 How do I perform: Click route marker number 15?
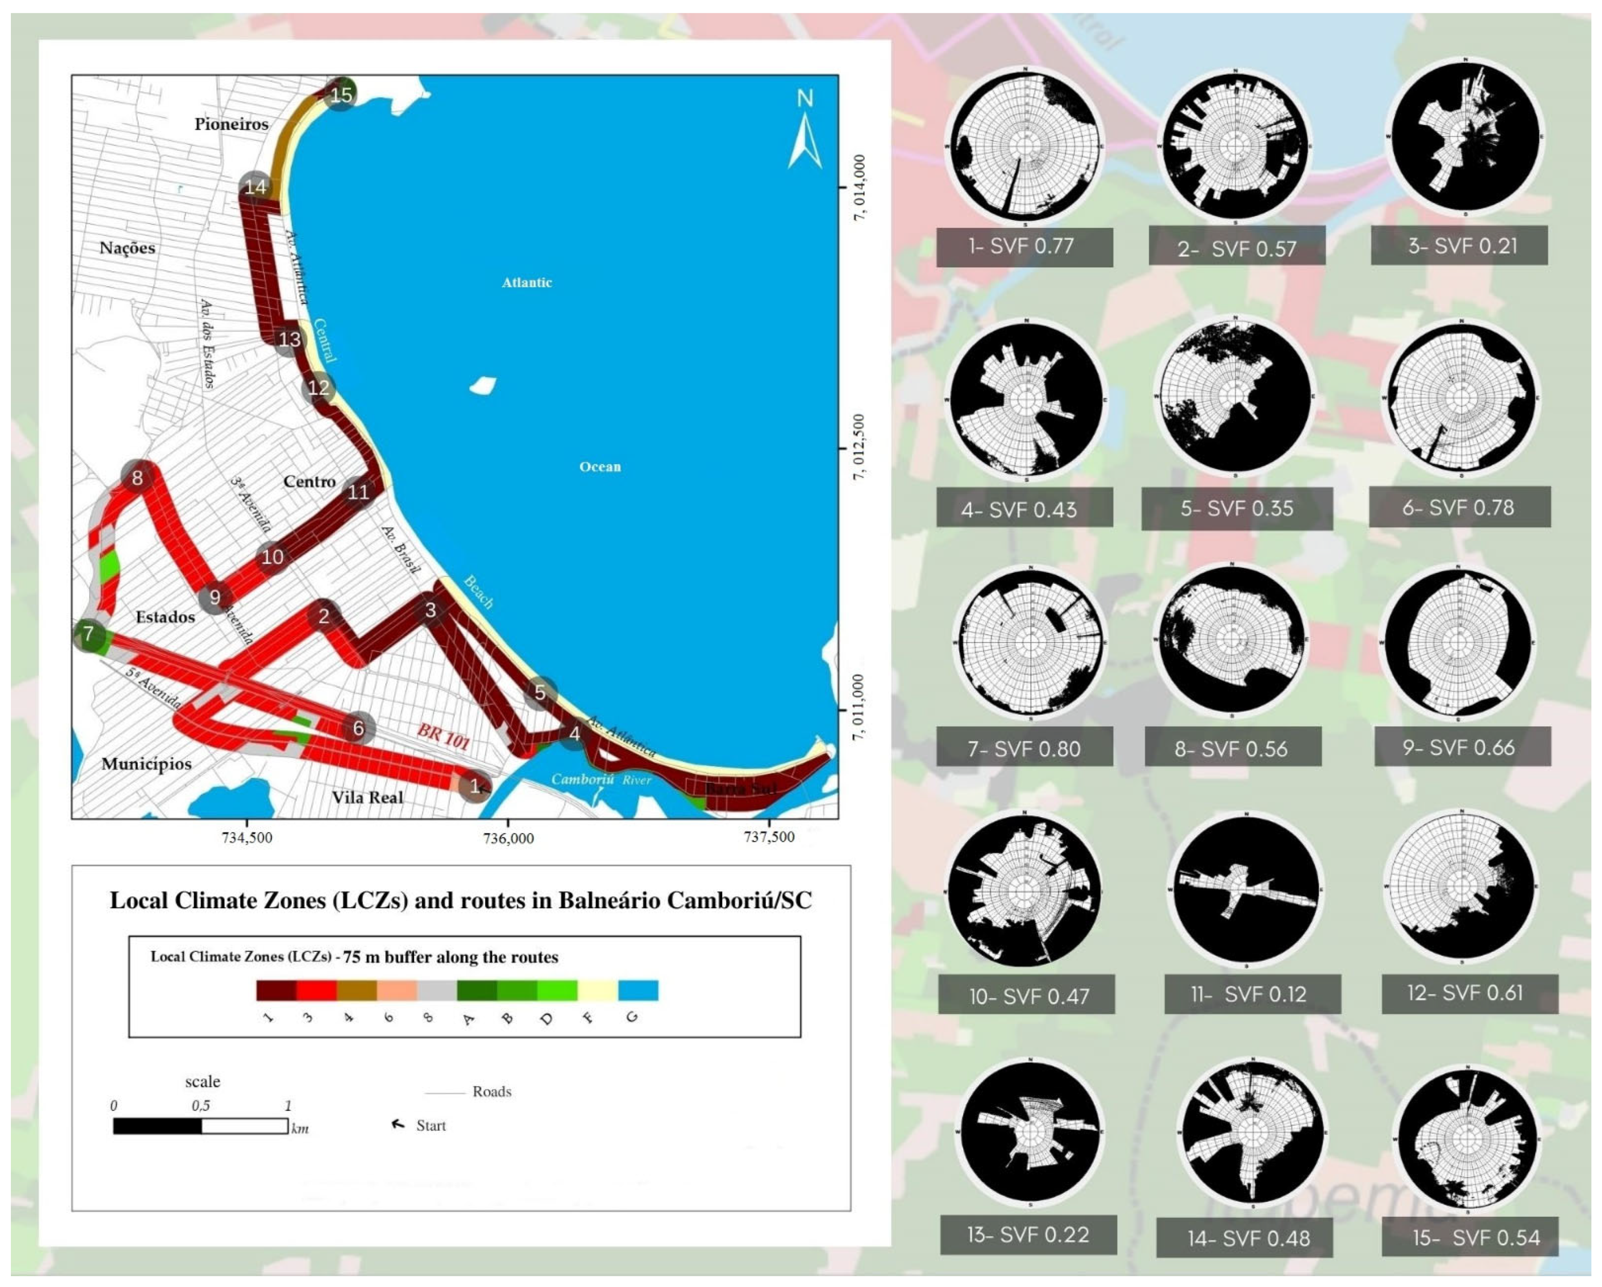tap(341, 94)
